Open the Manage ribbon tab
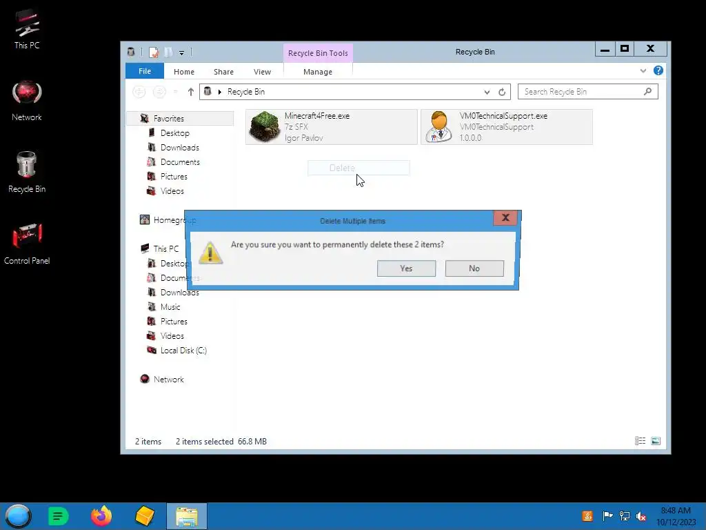Viewport: 706px width, 530px height. point(317,72)
